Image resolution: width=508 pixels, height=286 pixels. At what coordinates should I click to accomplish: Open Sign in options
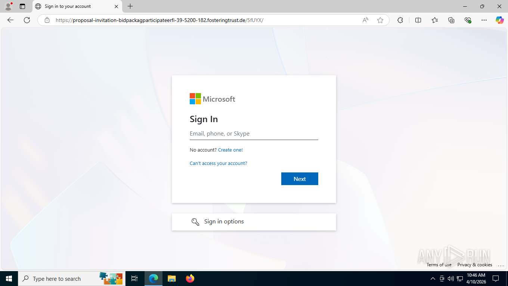[254, 222]
